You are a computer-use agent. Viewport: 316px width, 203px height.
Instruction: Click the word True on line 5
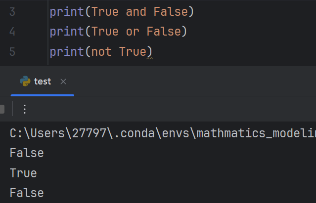click(x=133, y=52)
